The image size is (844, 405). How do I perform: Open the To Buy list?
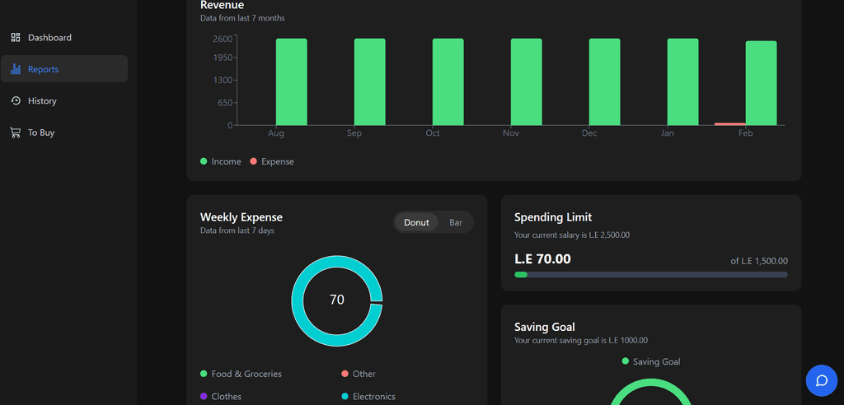tap(41, 133)
